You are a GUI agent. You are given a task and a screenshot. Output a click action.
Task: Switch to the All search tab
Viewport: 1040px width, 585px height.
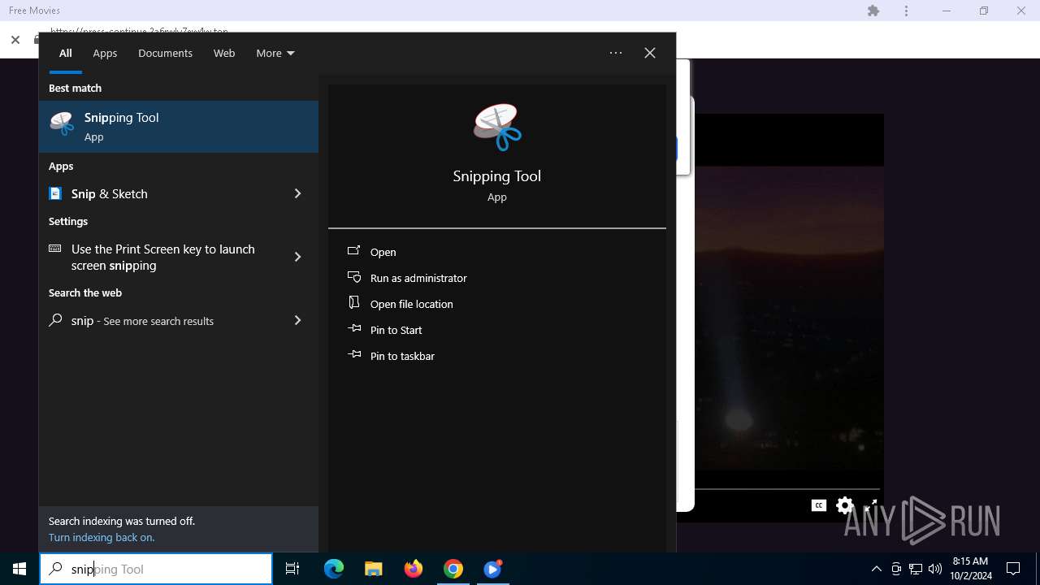(x=66, y=53)
